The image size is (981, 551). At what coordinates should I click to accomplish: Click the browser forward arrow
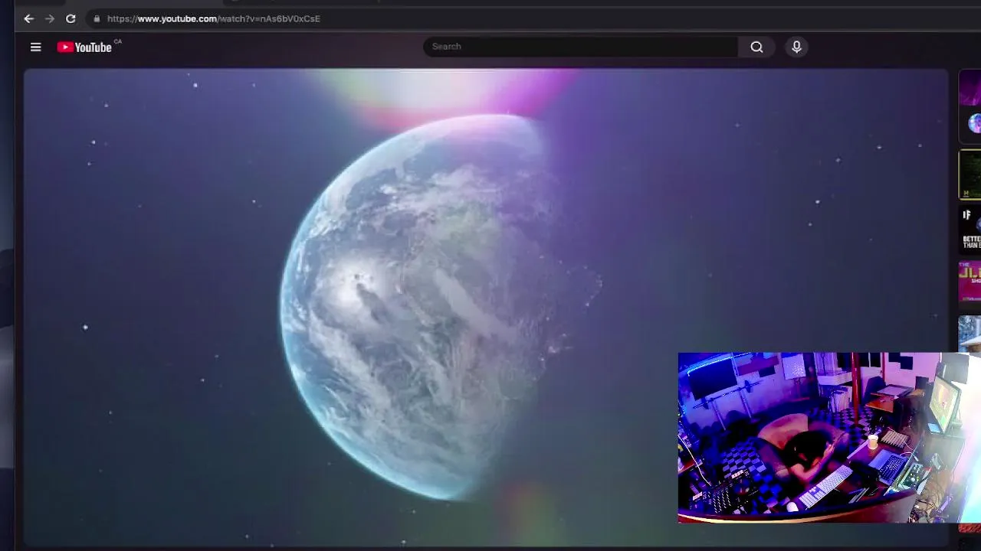pyautogui.click(x=50, y=18)
